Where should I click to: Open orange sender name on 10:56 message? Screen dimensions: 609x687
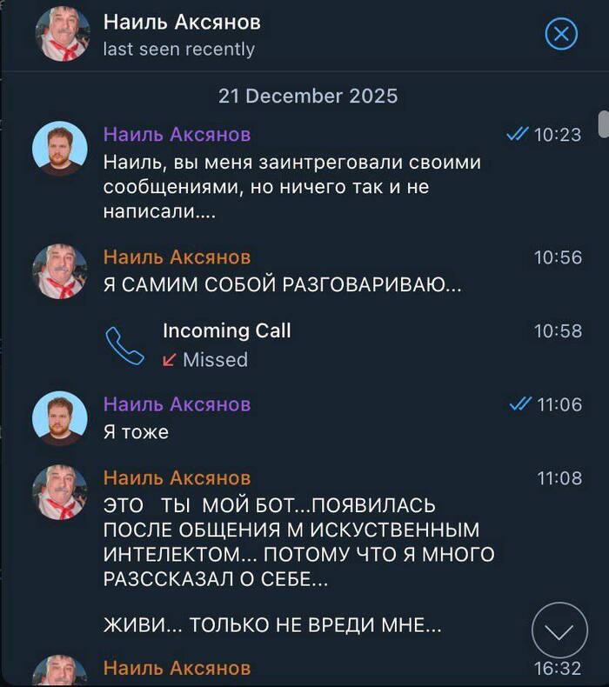[x=177, y=257]
